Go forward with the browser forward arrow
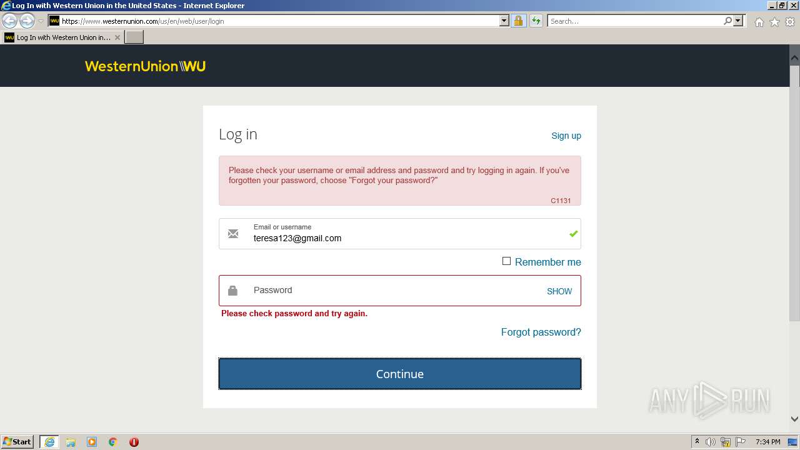This screenshot has width=800, height=450. click(27, 21)
